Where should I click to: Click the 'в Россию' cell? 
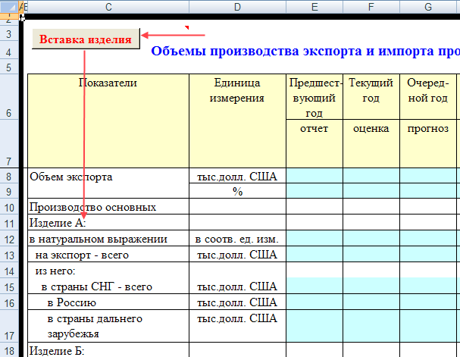click(108, 302)
